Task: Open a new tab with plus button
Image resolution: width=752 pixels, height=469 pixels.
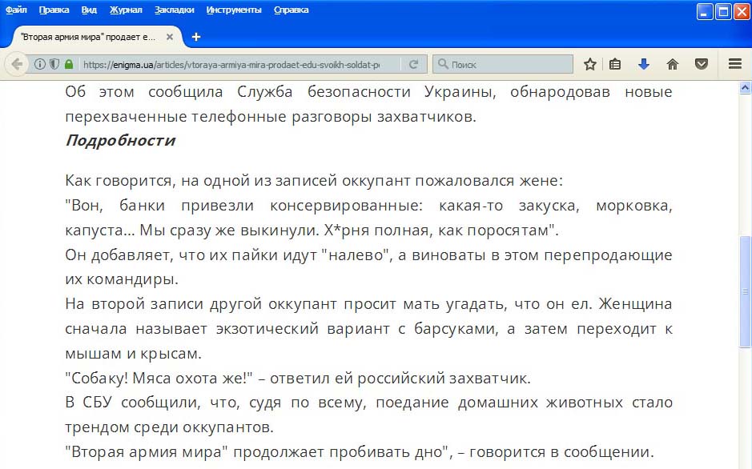Action: (195, 37)
